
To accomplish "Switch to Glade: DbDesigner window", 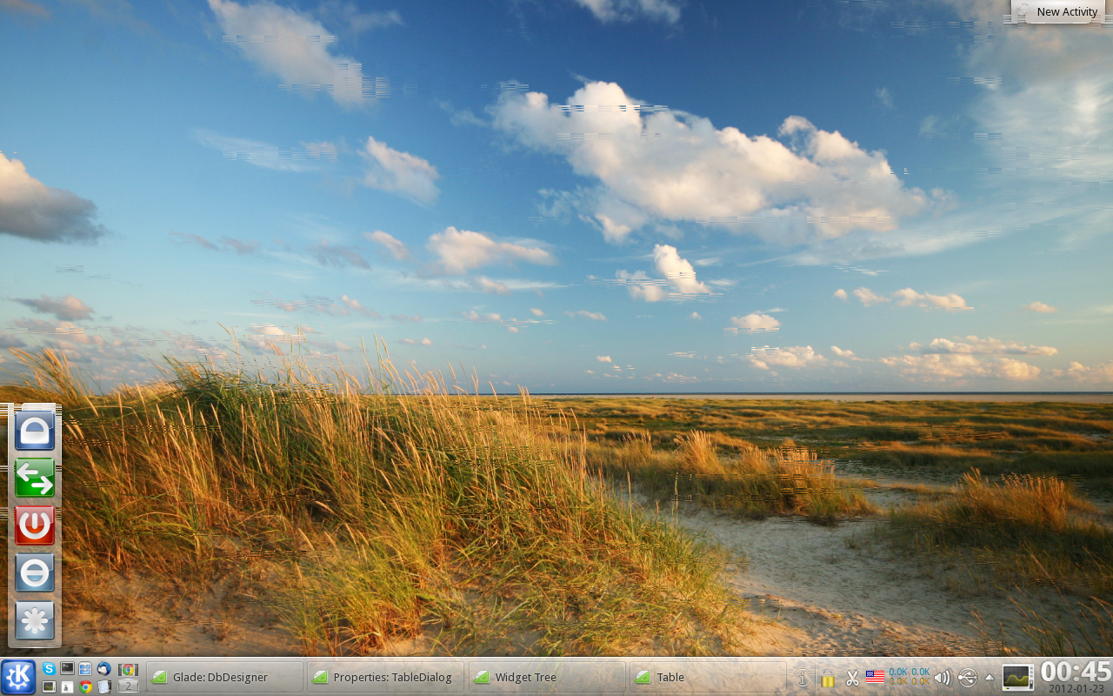I will (x=224, y=677).
